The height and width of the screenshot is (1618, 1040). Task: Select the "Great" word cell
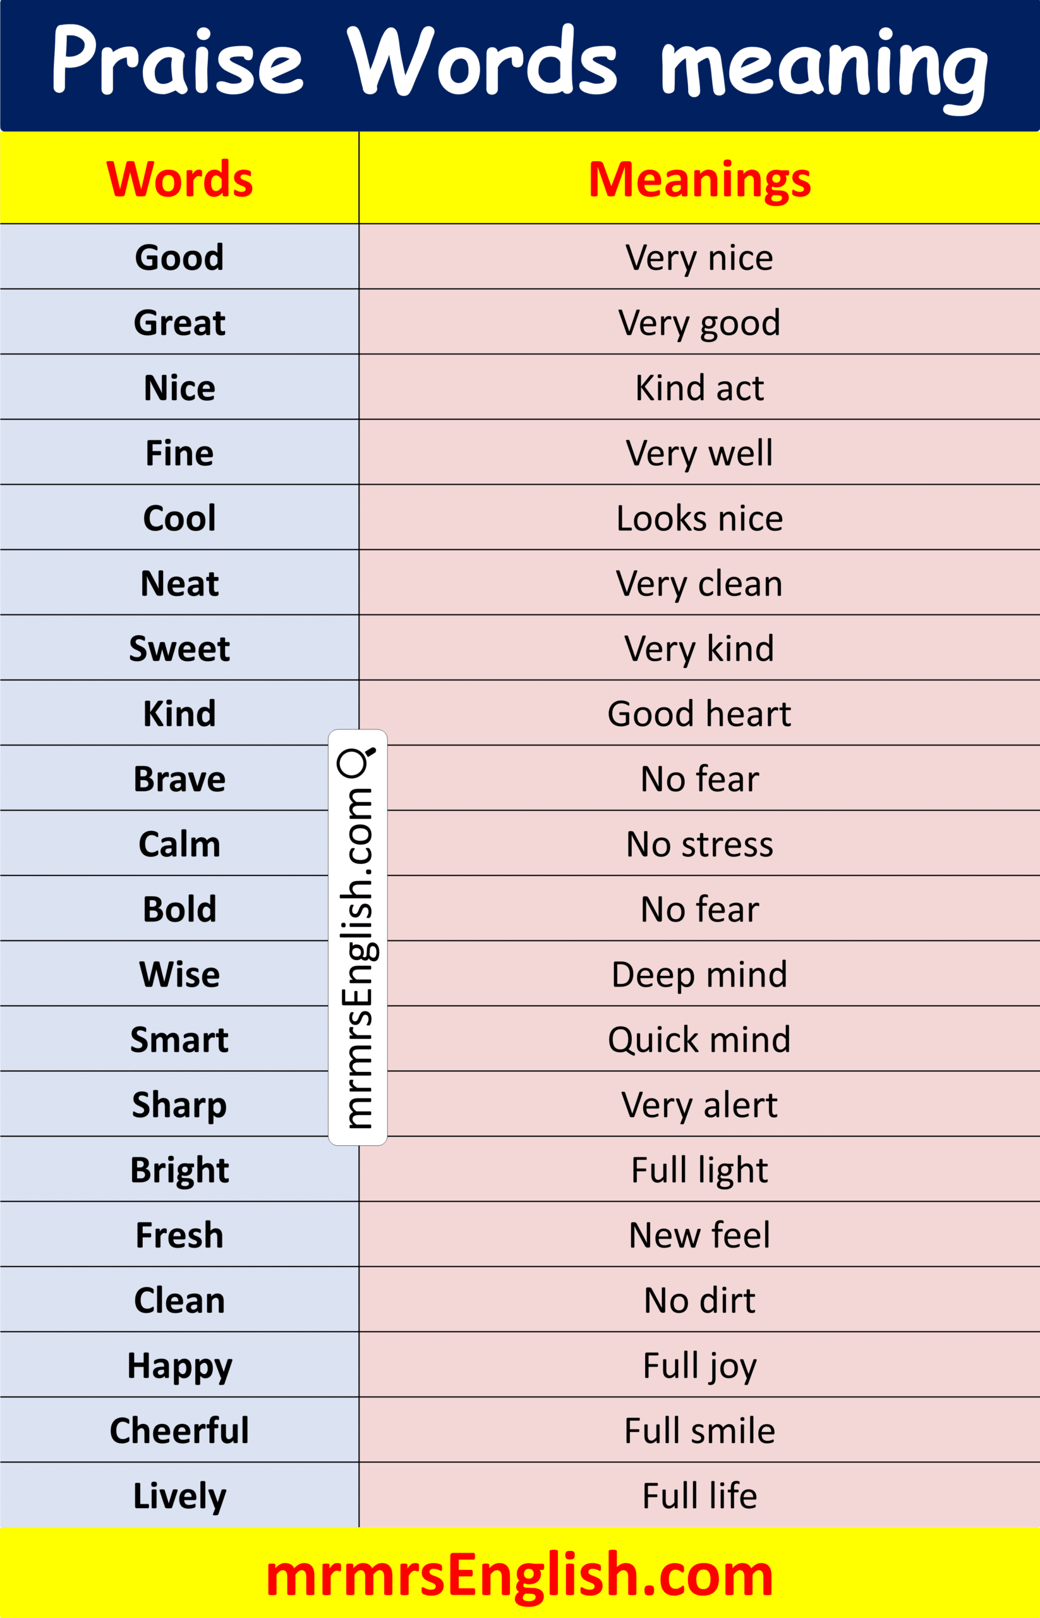click(x=179, y=322)
